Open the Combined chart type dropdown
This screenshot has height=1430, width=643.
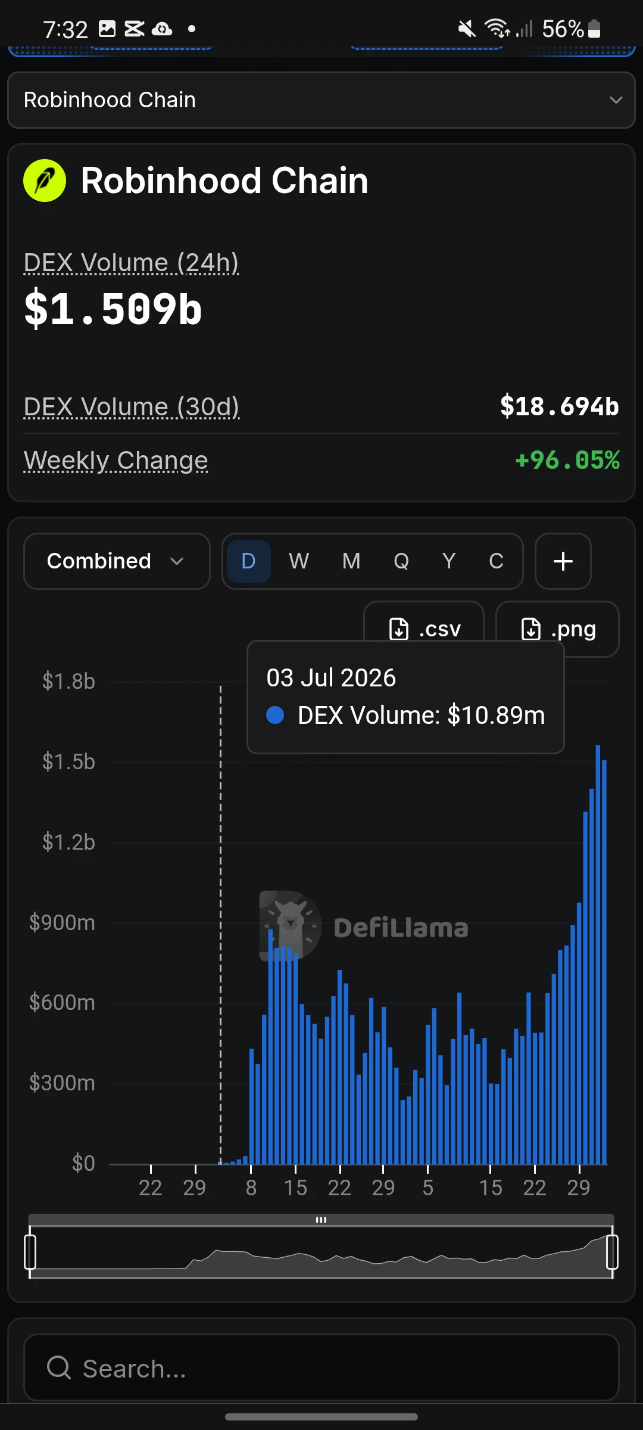tap(117, 561)
